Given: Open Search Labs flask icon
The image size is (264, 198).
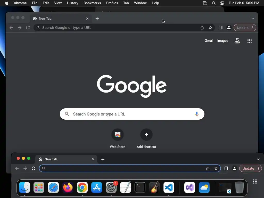Looking at the screenshot, I should point(237,40).
